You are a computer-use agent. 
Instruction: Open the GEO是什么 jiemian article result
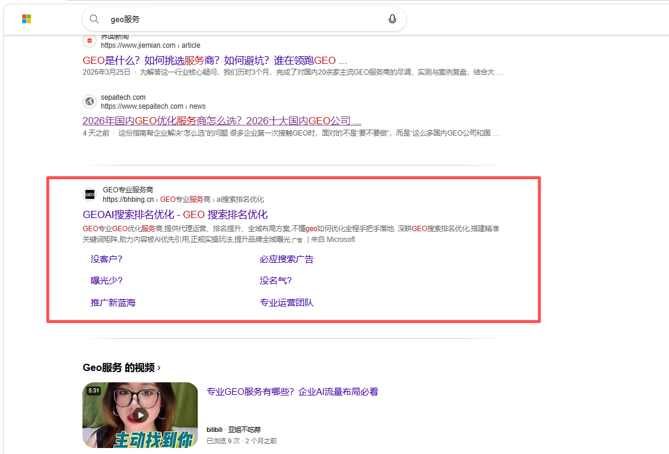pyautogui.click(x=214, y=60)
